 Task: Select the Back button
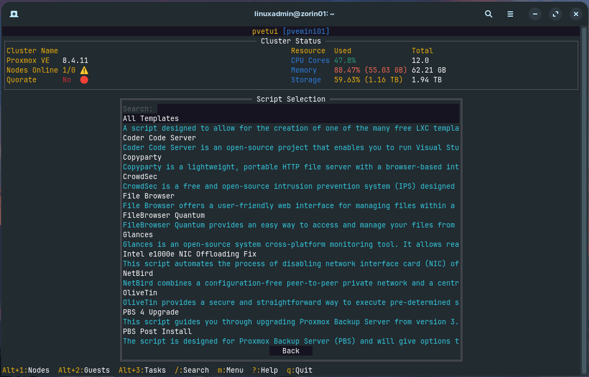tap(290, 350)
